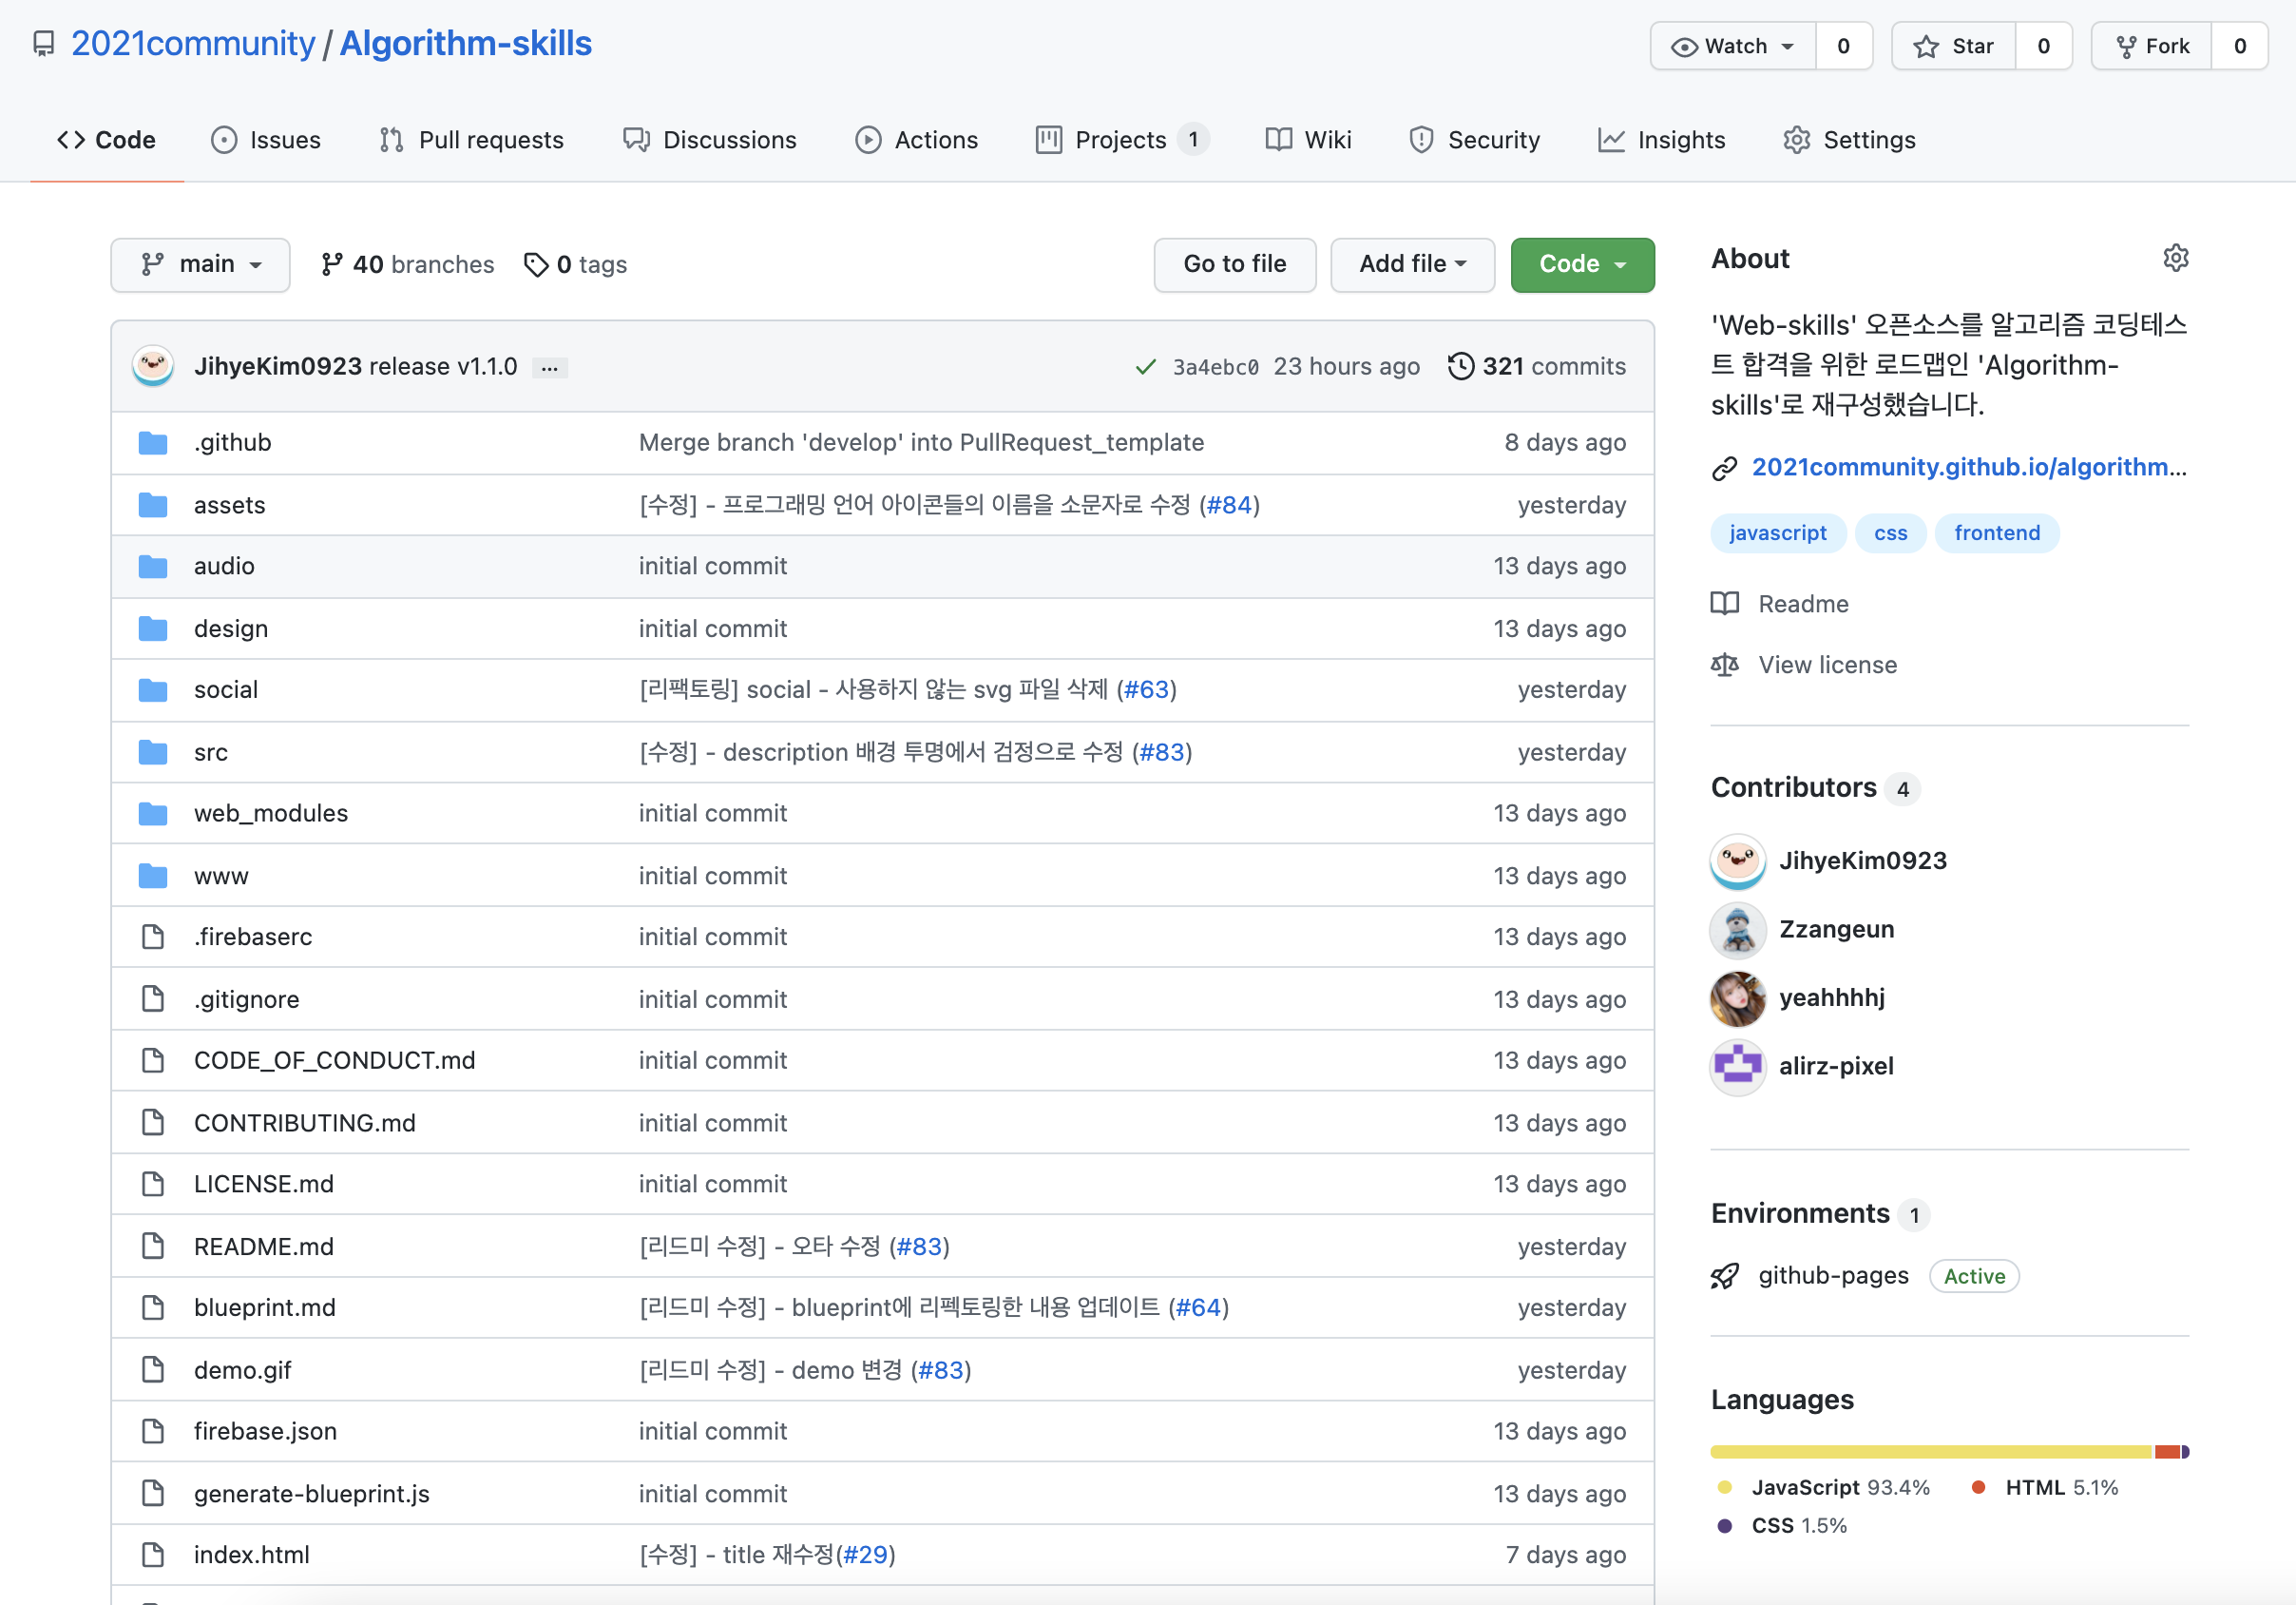Open the blueprint.md file
This screenshot has width=2296, height=1605.
(265, 1307)
